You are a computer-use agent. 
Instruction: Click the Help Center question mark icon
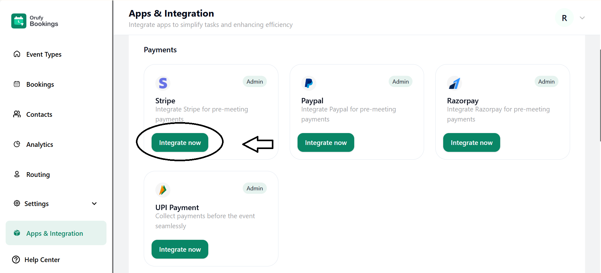(x=16, y=260)
